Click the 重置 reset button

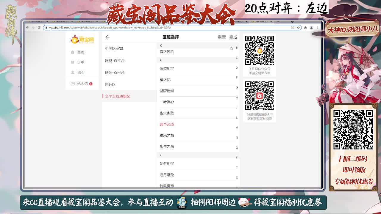222,37
